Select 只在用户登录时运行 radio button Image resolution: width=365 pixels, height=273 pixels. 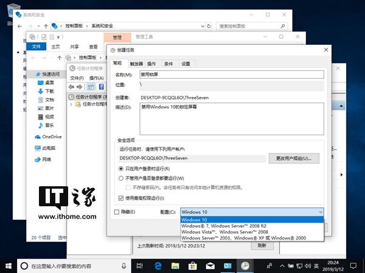tap(121, 169)
